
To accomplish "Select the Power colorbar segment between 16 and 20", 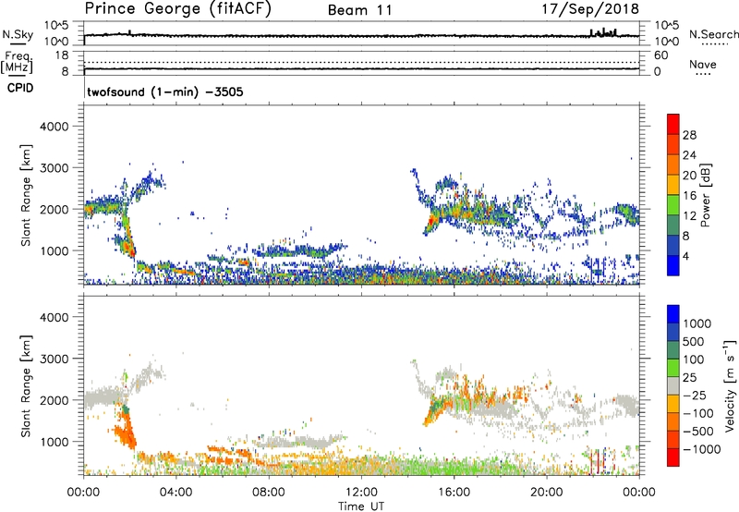I will tap(673, 185).
